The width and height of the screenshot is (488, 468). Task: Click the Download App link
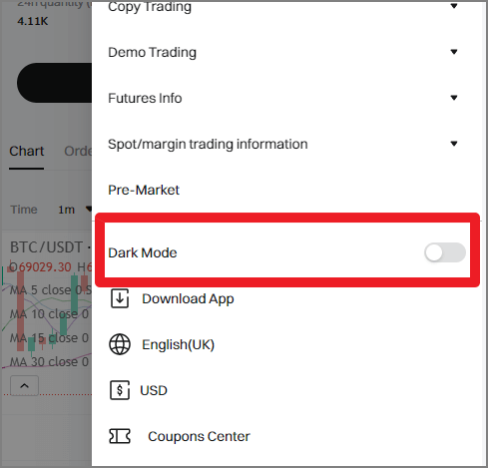coord(188,299)
